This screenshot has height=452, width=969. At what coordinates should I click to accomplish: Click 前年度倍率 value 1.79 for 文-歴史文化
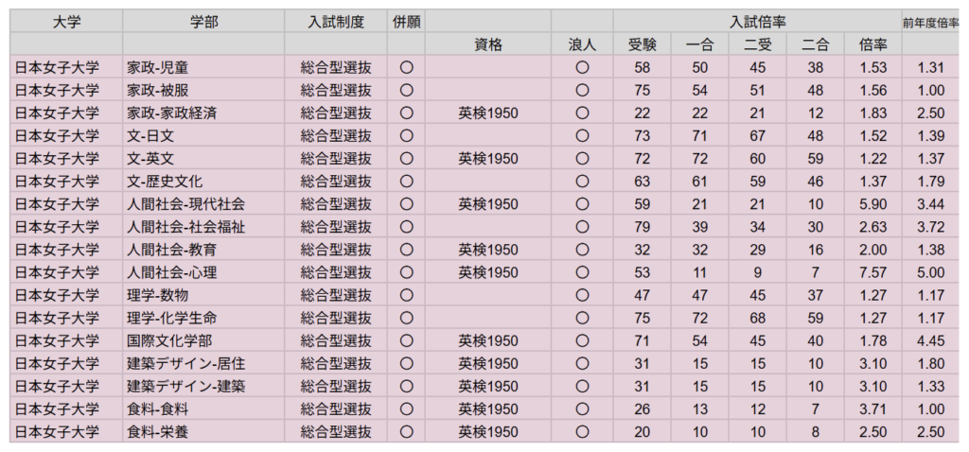pyautogui.click(x=931, y=182)
